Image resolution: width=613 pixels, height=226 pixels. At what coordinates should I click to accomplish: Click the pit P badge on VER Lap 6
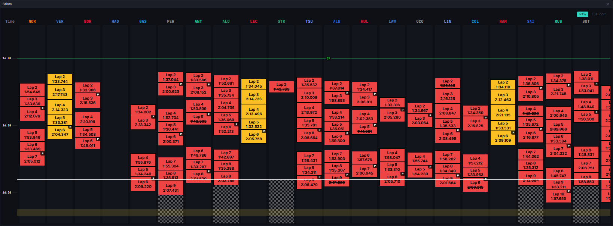click(70, 127)
